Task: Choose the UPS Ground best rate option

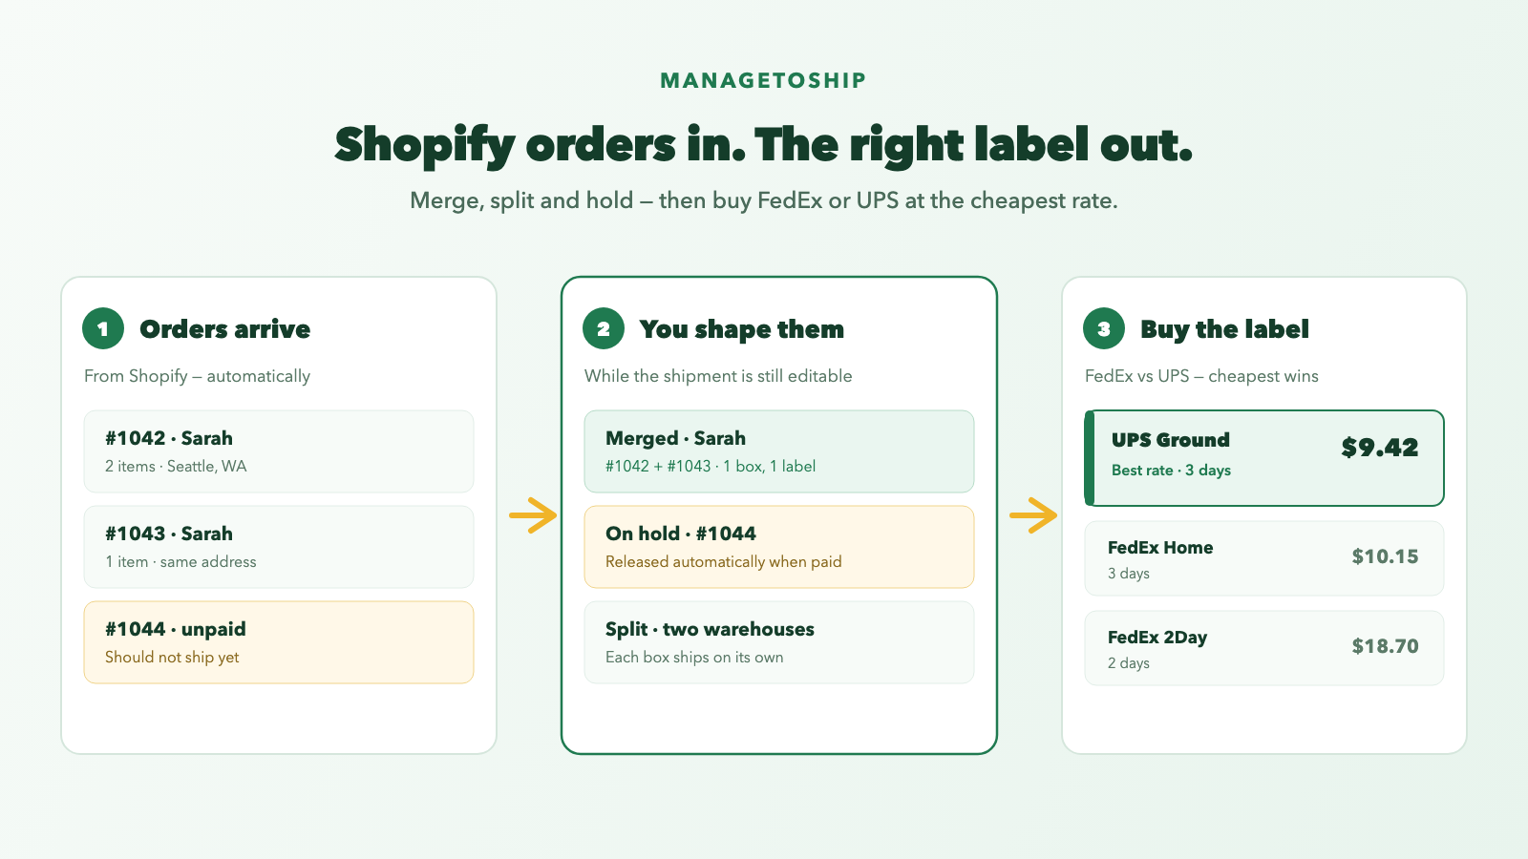Action: [1264, 458]
